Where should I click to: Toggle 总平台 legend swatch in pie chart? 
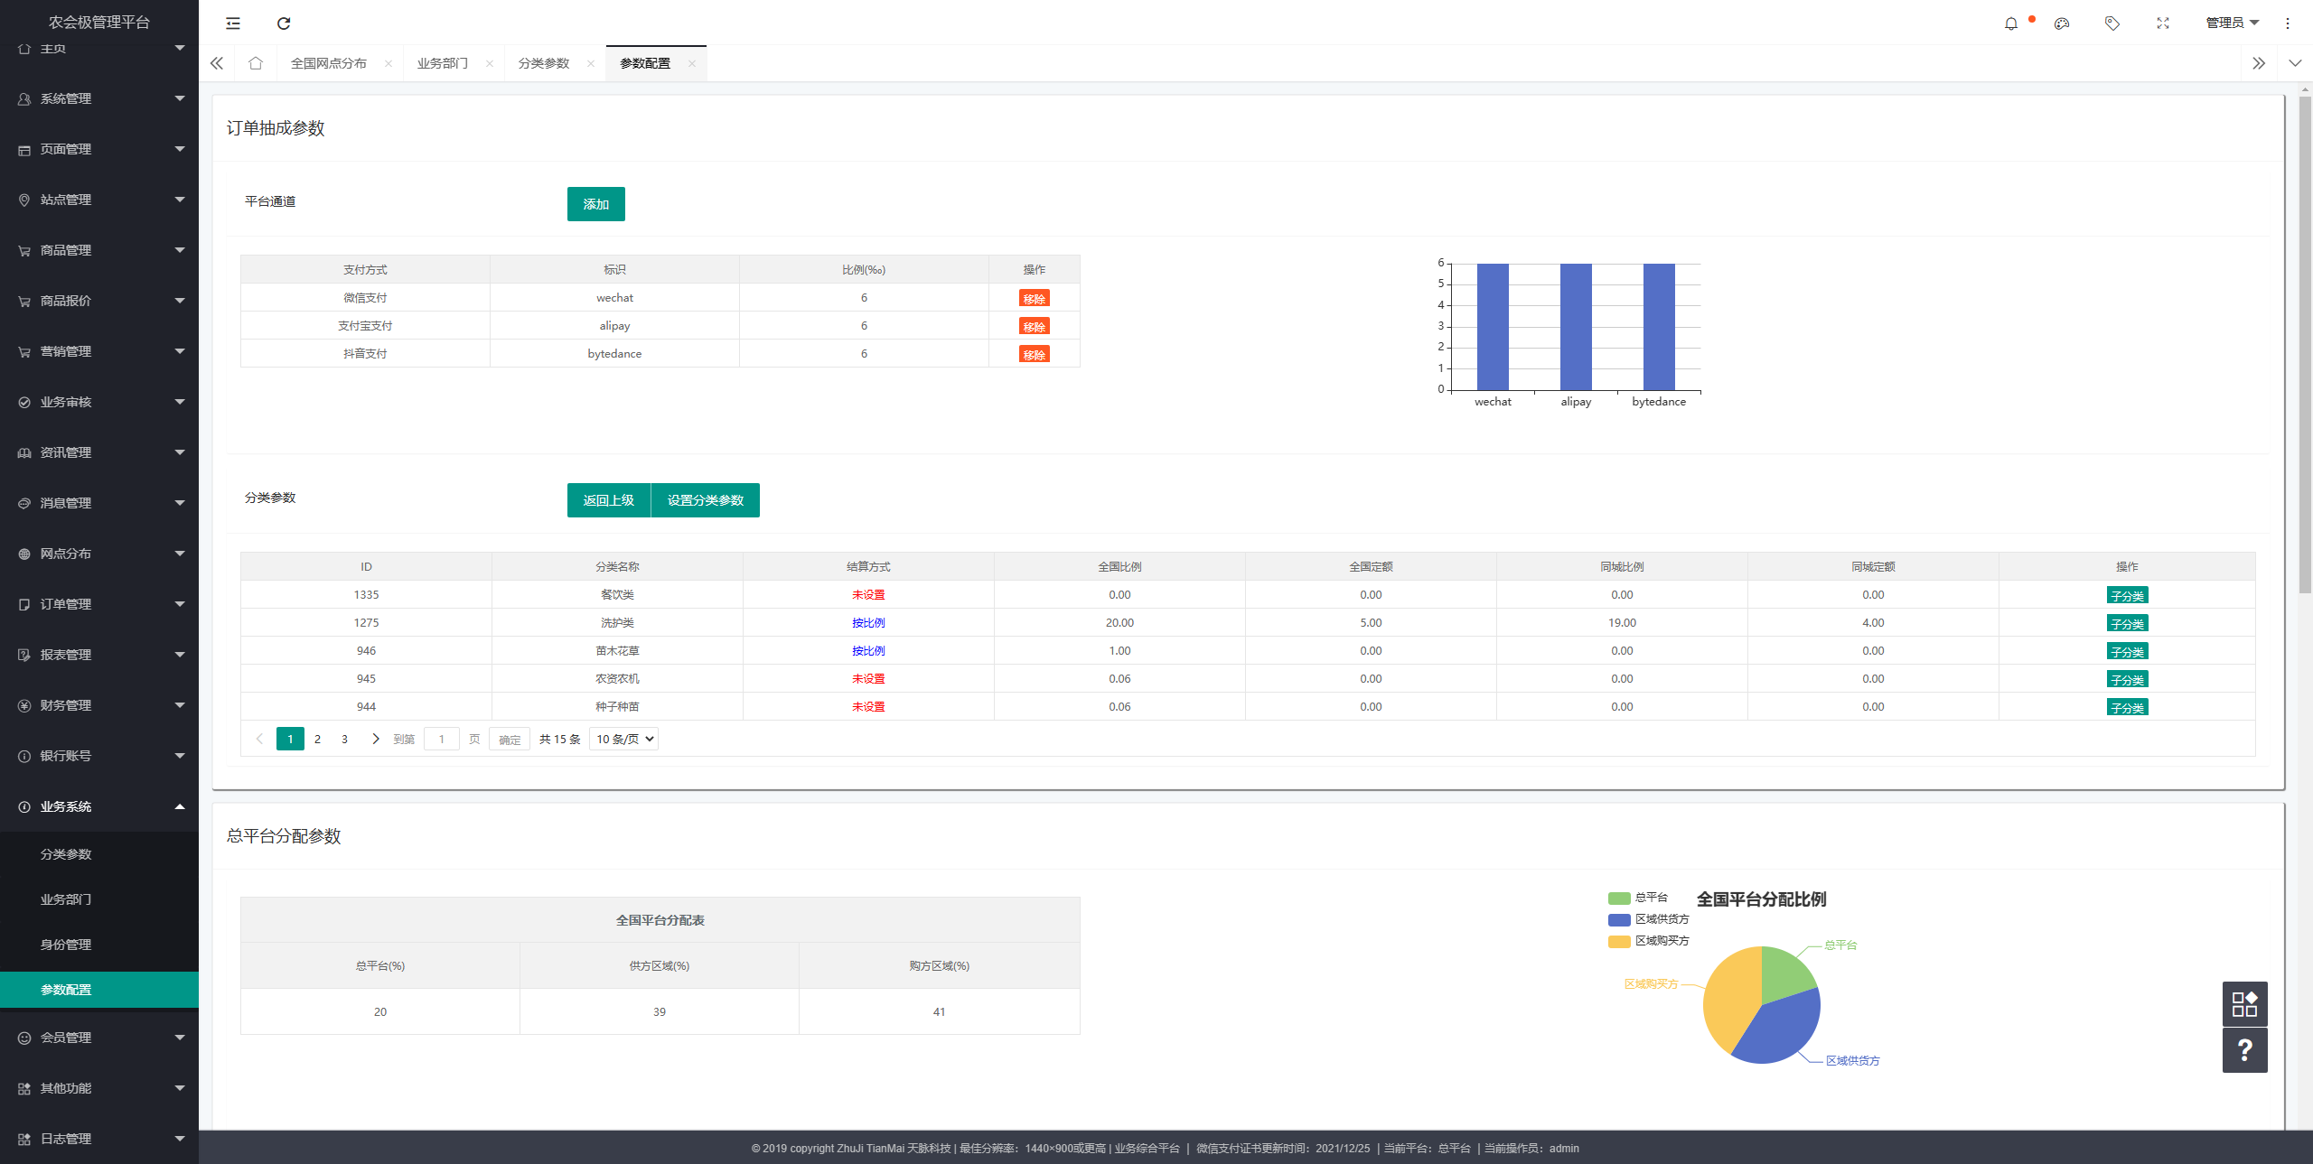[x=1619, y=899]
